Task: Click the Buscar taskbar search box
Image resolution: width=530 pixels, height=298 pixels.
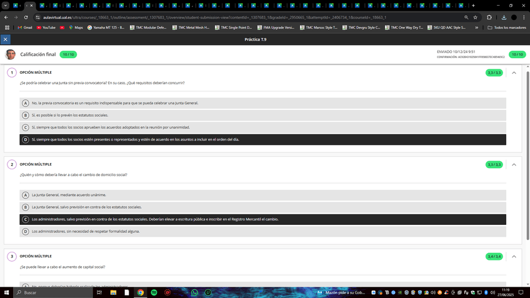Action: point(52,292)
